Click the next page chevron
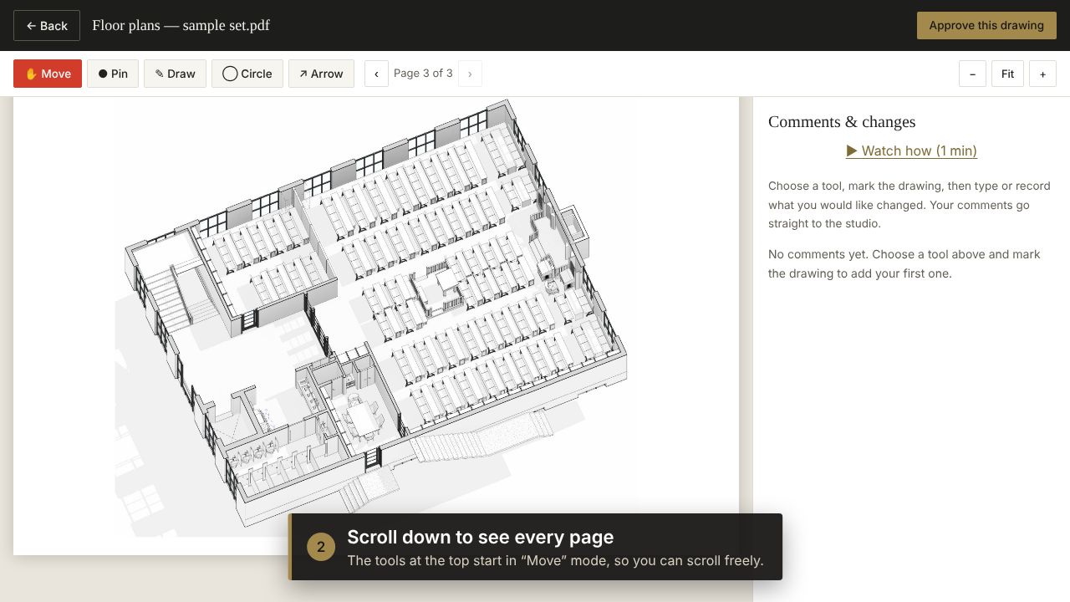The height and width of the screenshot is (602, 1070). (x=470, y=74)
